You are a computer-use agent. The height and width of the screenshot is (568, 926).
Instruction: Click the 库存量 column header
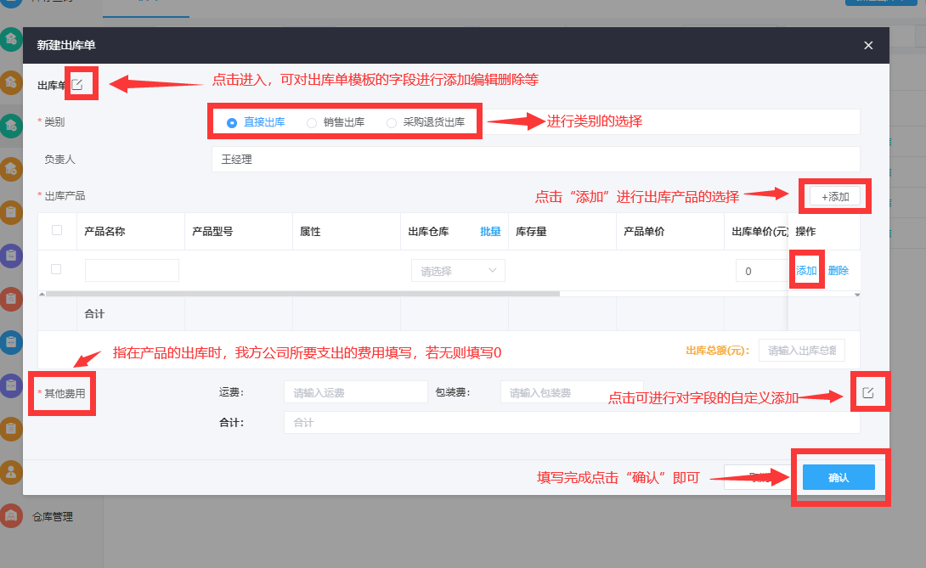[x=531, y=232]
